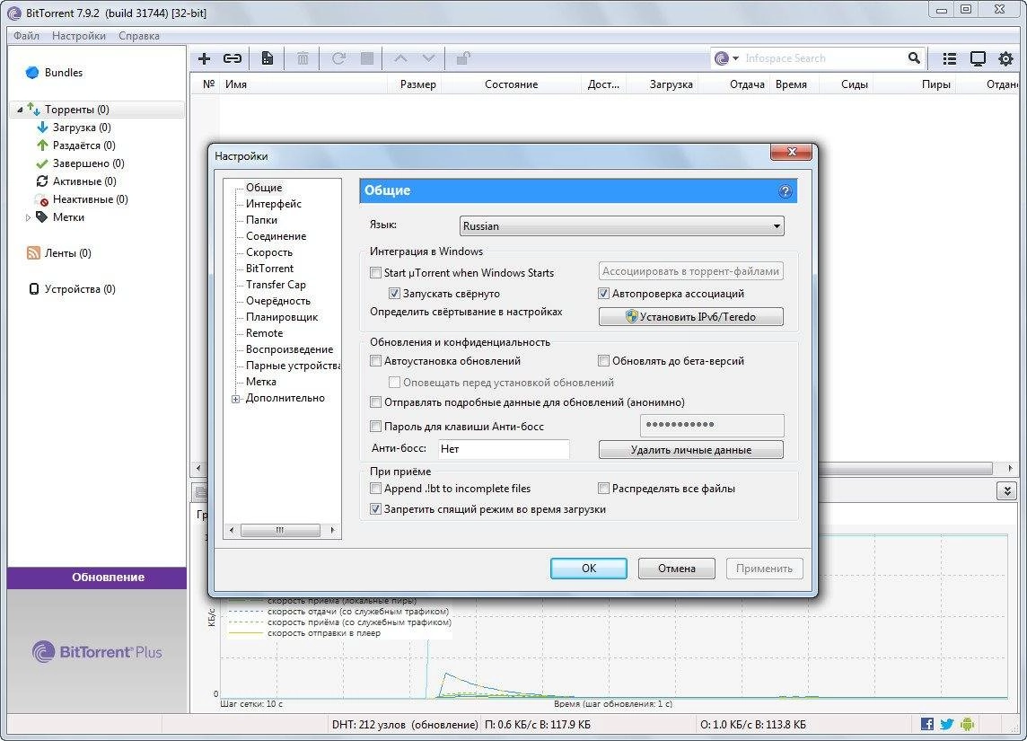The width and height of the screenshot is (1027, 741).
Task: Click the detail pane collapse chevron button
Action: coord(1006,490)
